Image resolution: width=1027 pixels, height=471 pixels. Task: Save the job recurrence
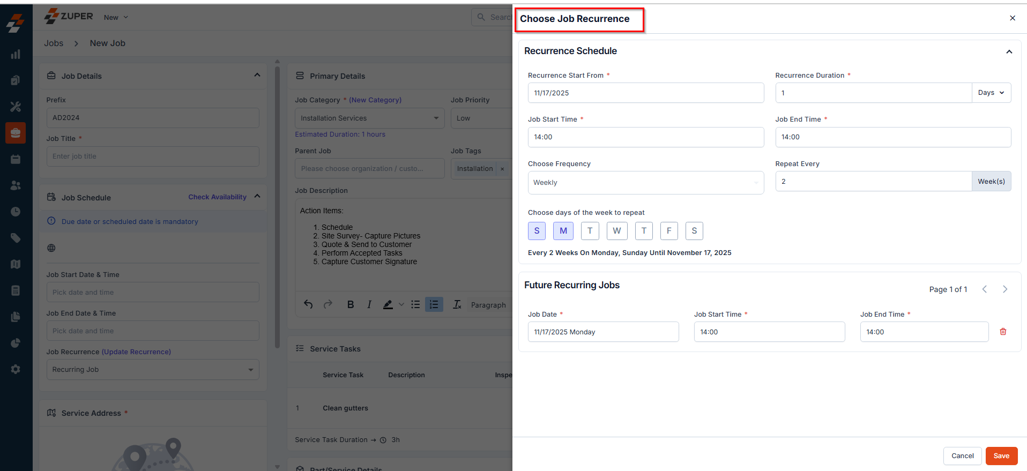click(x=1001, y=456)
